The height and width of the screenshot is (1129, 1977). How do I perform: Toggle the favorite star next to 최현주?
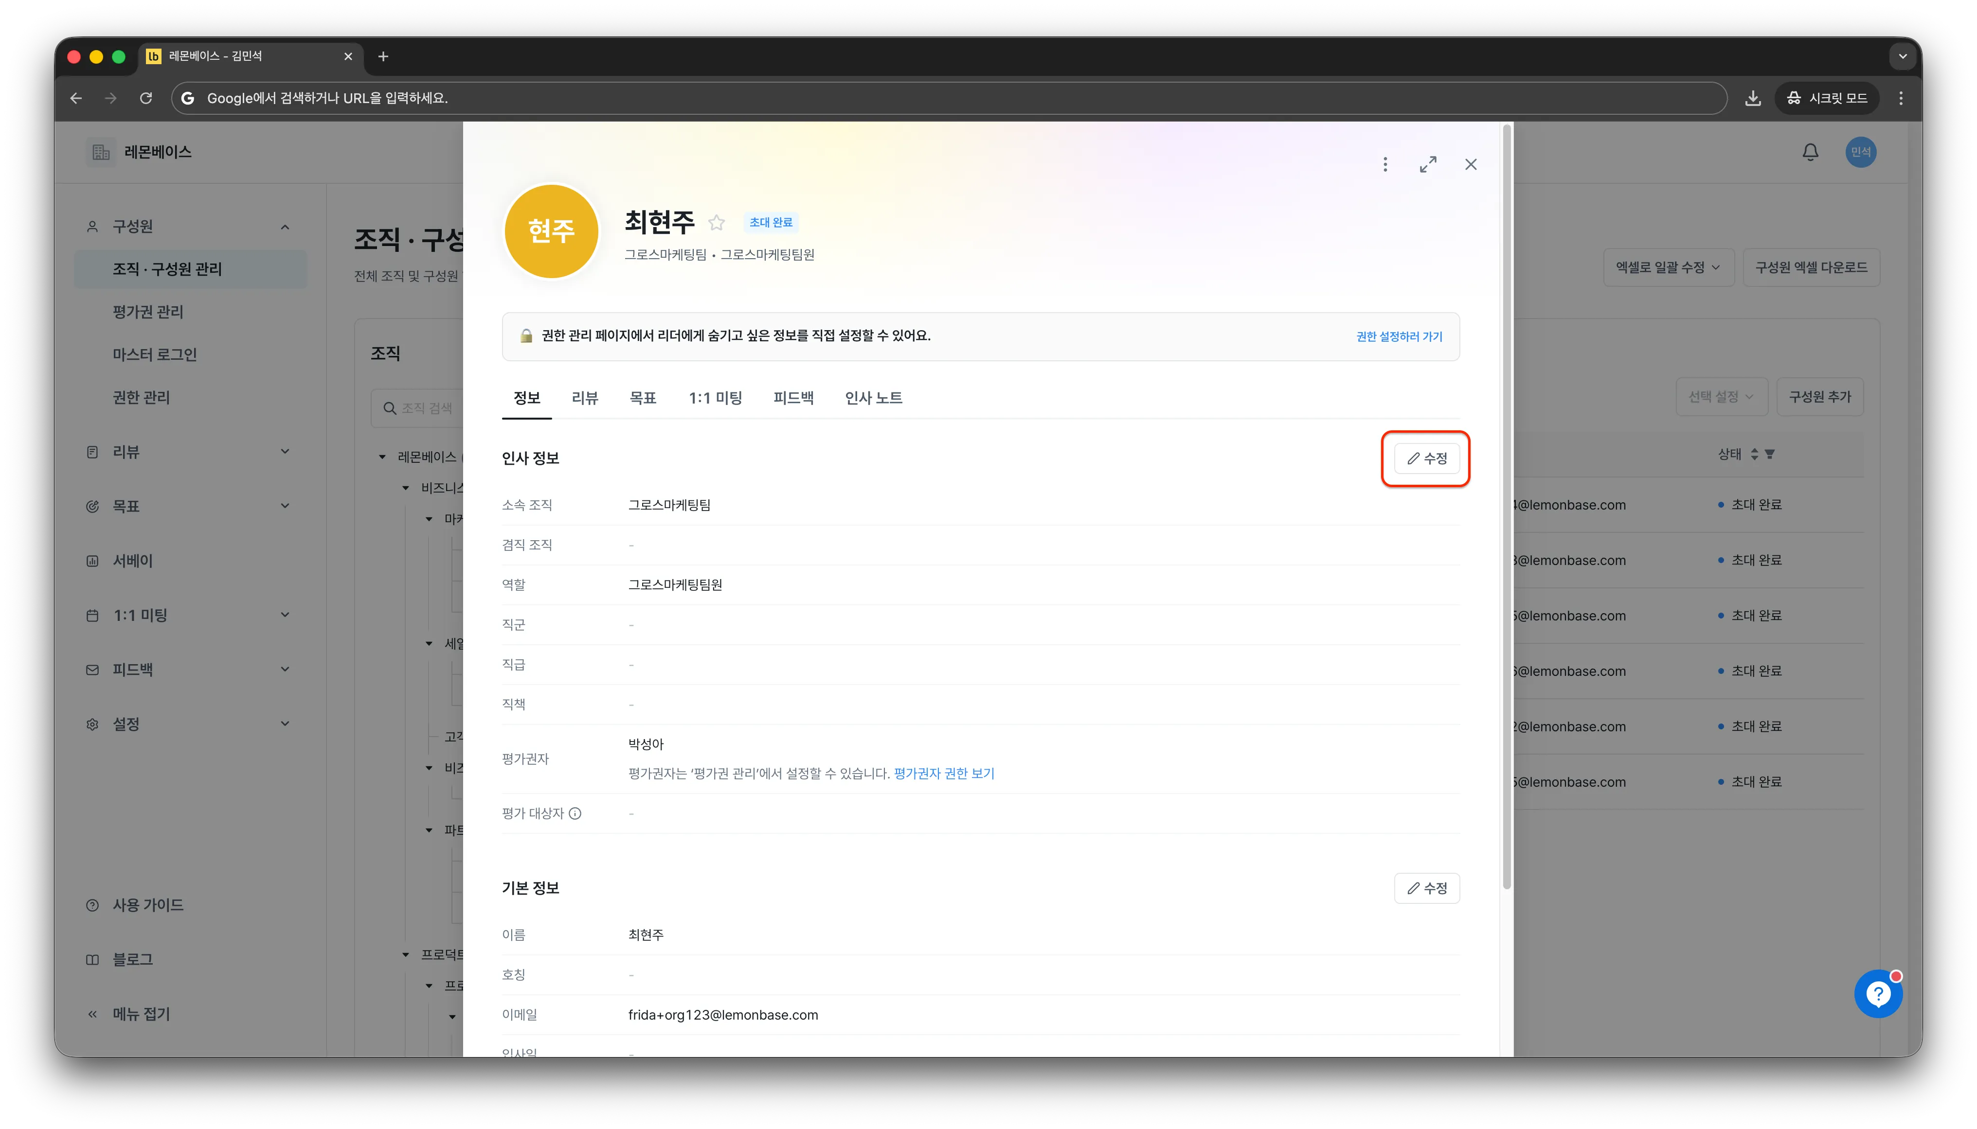point(716,223)
